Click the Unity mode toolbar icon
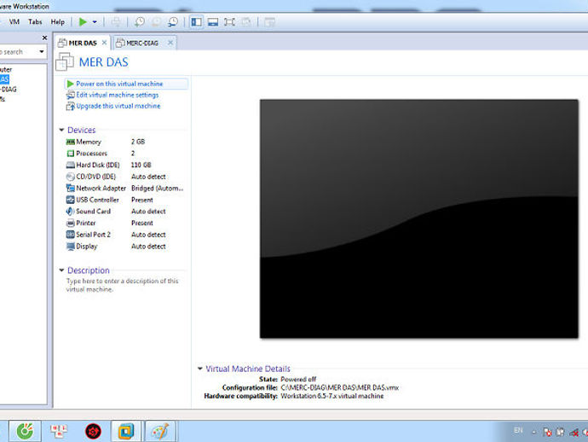This screenshot has height=442, width=588. [246, 22]
